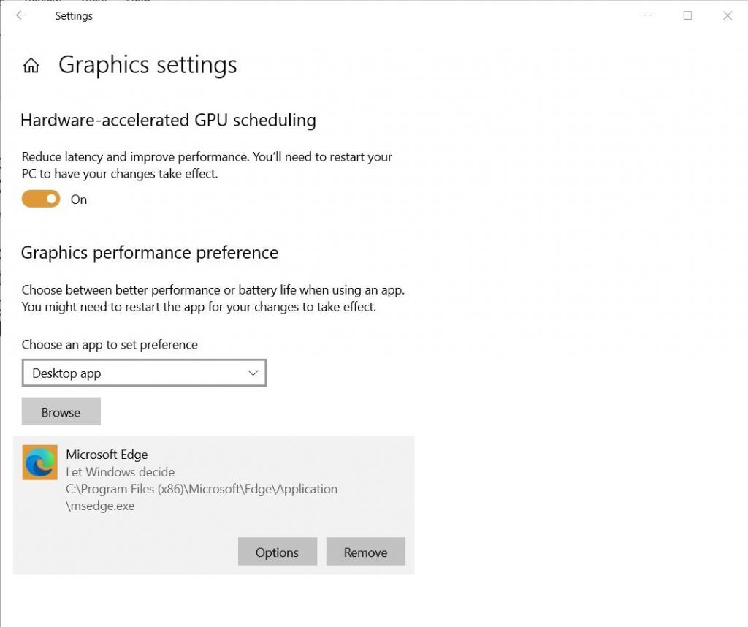This screenshot has width=748, height=627.
Task: Click the dropdown chevron arrow
Action: click(253, 373)
